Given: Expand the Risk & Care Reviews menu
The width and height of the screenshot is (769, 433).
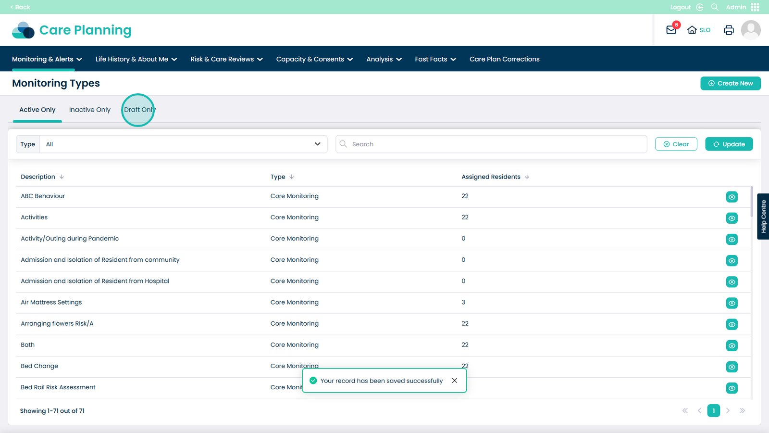Looking at the screenshot, I should [x=226, y=59].
